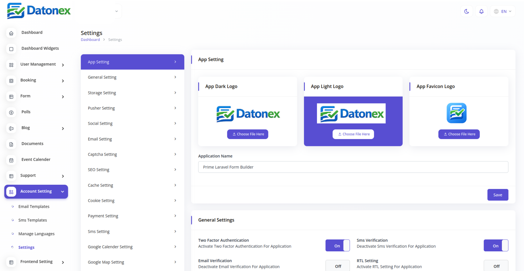This screenshot has width=524, height=271.
Task: Click the Datonex logo in header
Action: [39, 11]
